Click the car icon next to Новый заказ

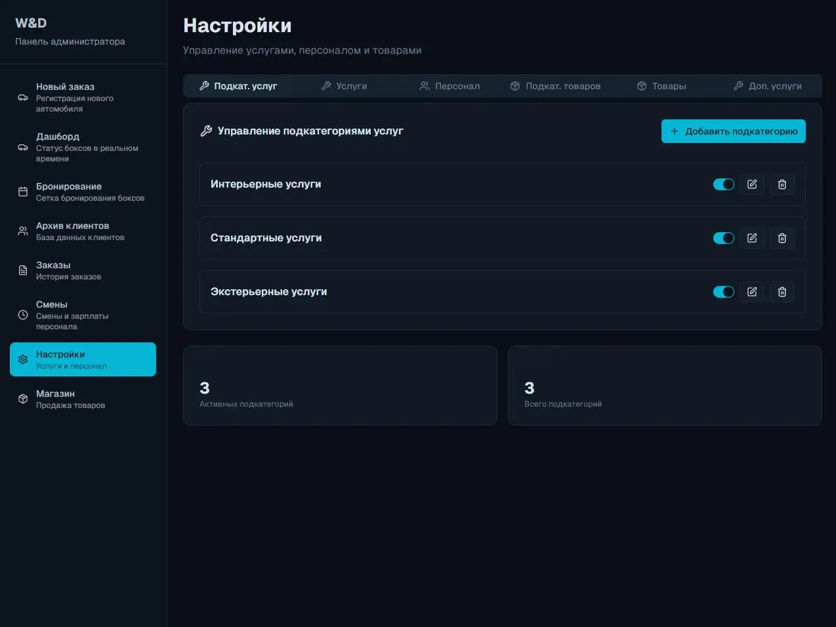pyautogui.click(x=22, y=97)
